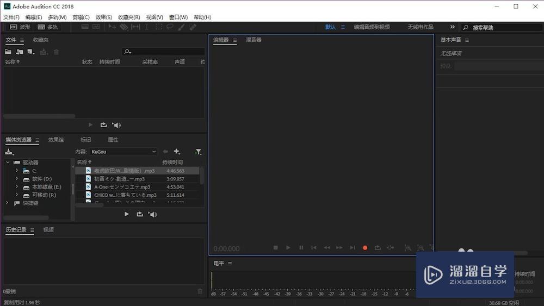
Task: Open the 帮助(H) menu
Action: point(202,17)
